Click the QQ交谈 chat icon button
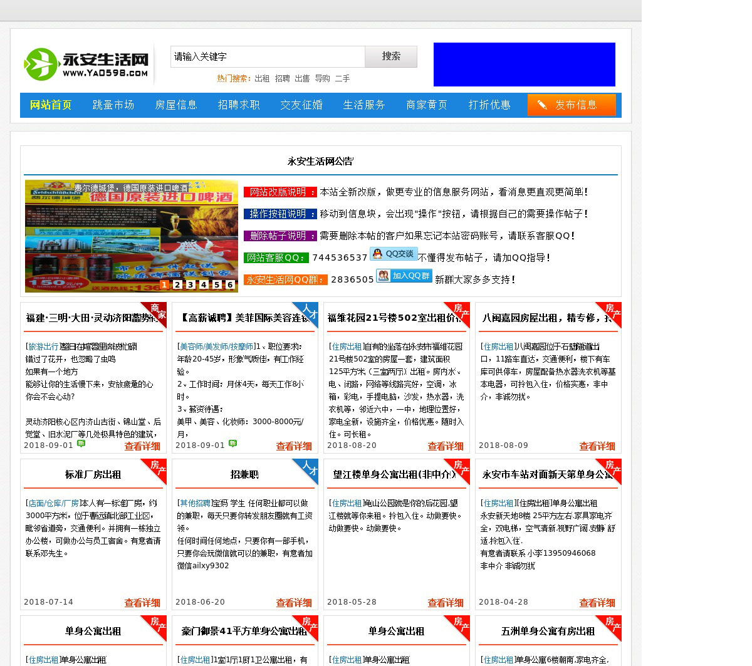The height and width of the screenshot is (666, 752). pyautogui.click(x=394, y=254)
